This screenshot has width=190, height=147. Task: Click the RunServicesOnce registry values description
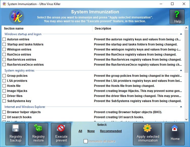138,65
